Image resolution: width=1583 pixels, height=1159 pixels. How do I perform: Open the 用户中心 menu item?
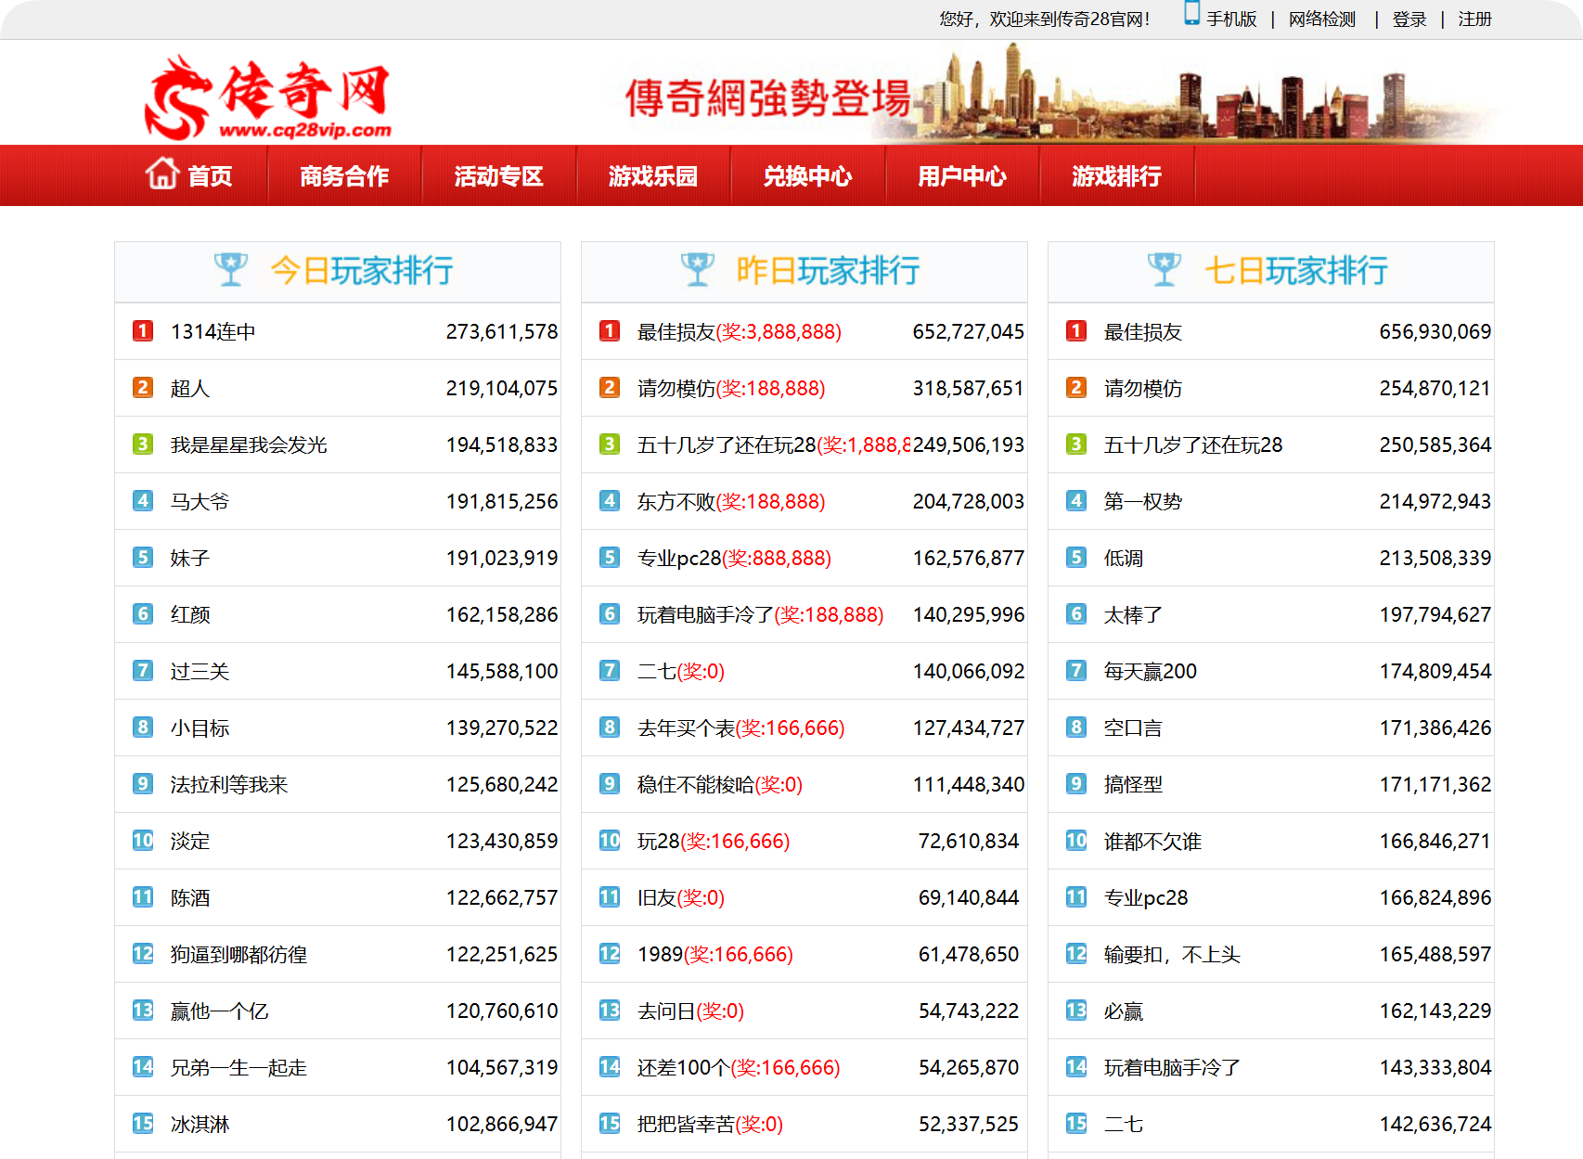click(962, 175)
